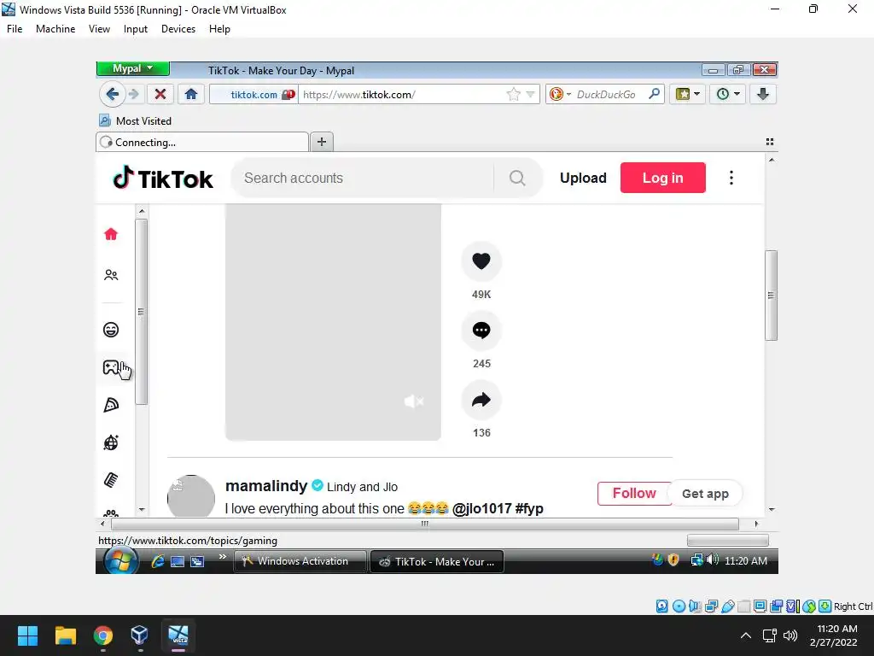The height and width of the screenshot is (656, 874).
Task: Click the Vista tray volume speaker icon
Action: (x=713, y=559)
